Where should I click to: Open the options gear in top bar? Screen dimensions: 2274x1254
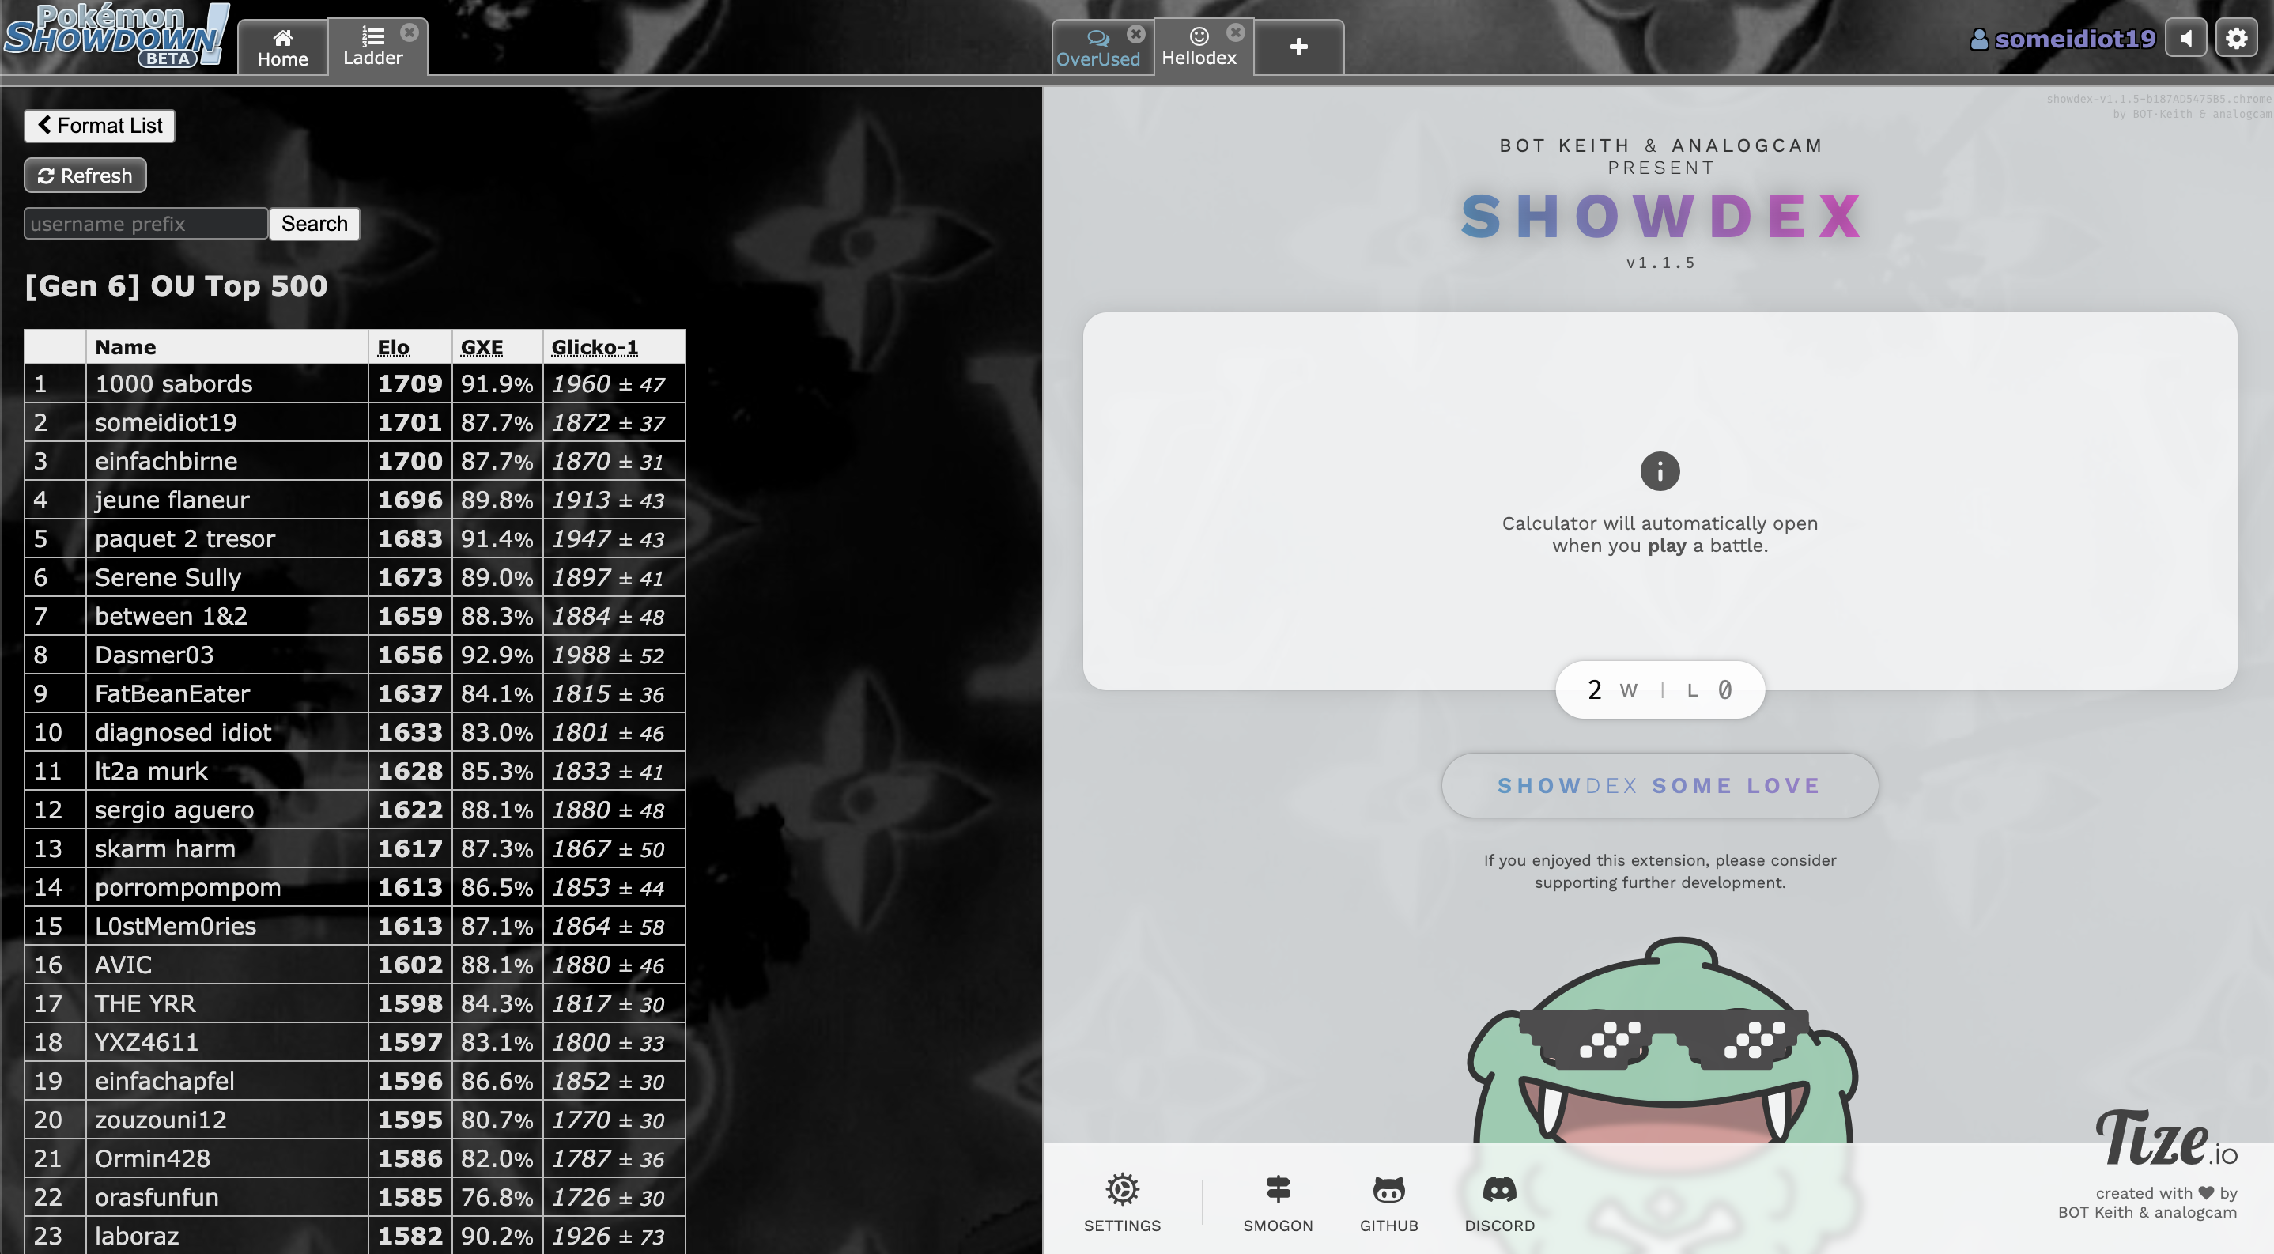(x=2236, y=39)
